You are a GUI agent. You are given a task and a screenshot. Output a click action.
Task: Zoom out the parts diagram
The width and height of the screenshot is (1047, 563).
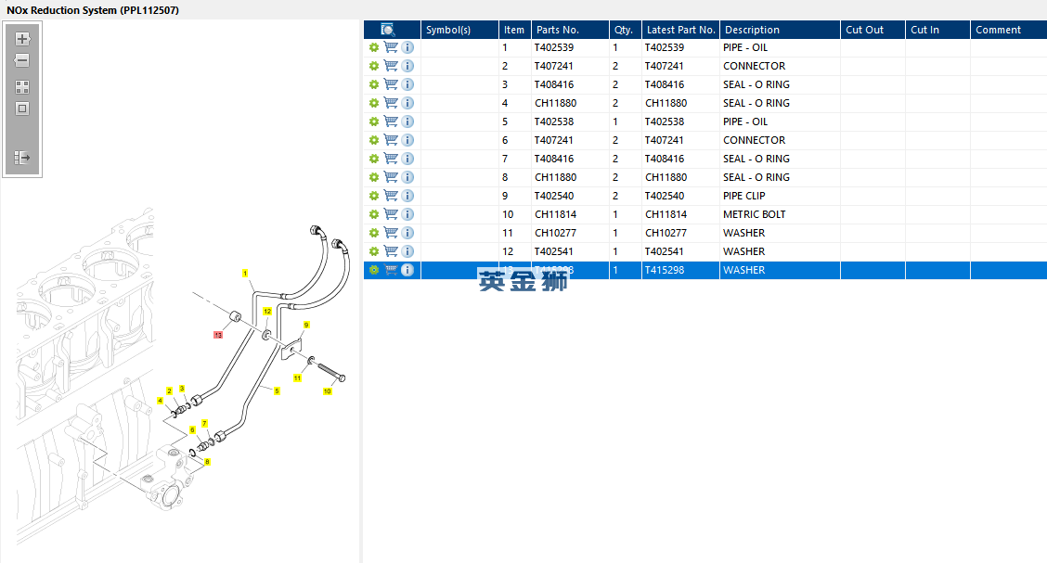[x=22, y=60]
